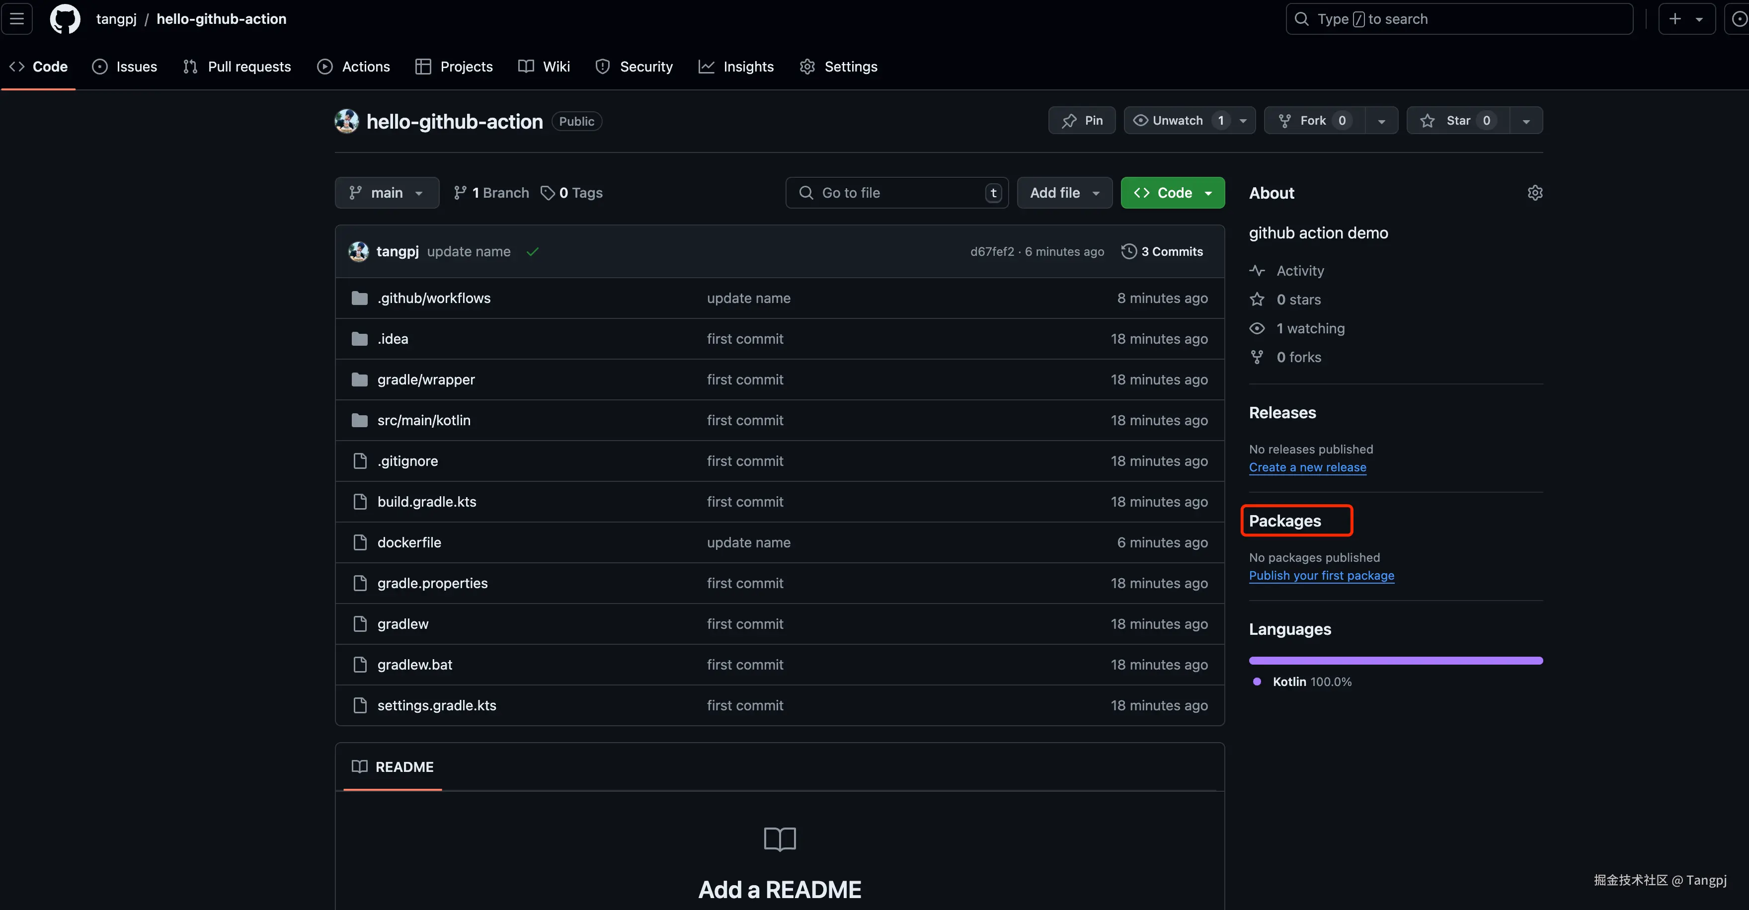Image resolution: width=1749 pixels, height=910 pixels.
Task: Click the 3 Commits history icon
Action: pyautogui.click(x=1128, y=252)
